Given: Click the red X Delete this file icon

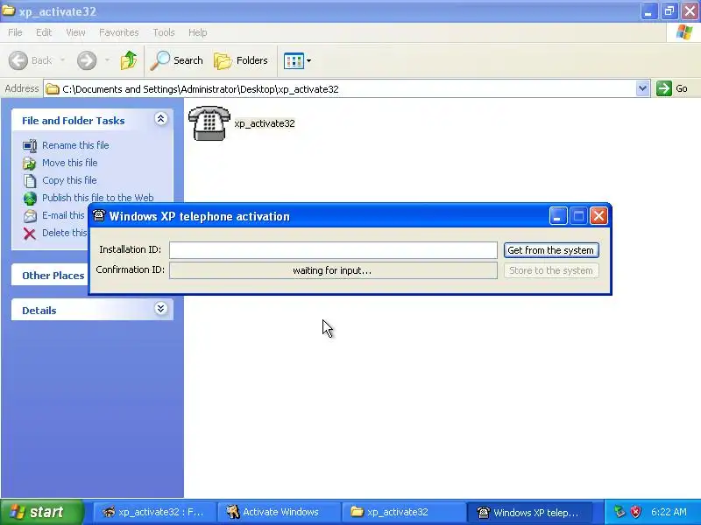Looking at the screenshot, I should tap(30, 234).
